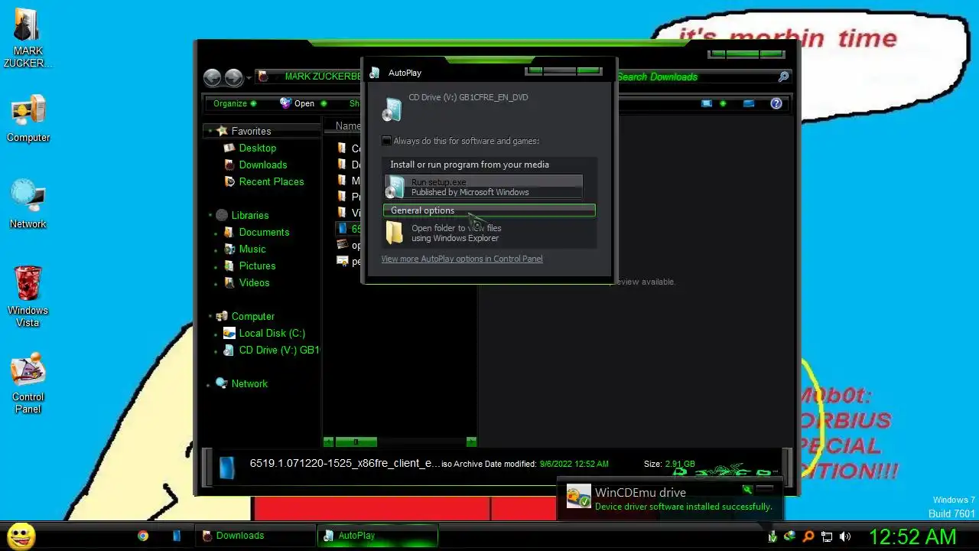The width and height of the screenshot is (979, 551).
Task: Click the orange magnifier tray icon
Action: (x=808, y=536)
